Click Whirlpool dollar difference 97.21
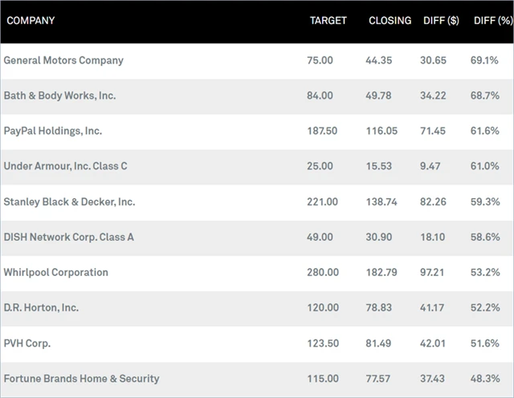Viewport: 514px width, 398px height. click(x=437, y=272)
